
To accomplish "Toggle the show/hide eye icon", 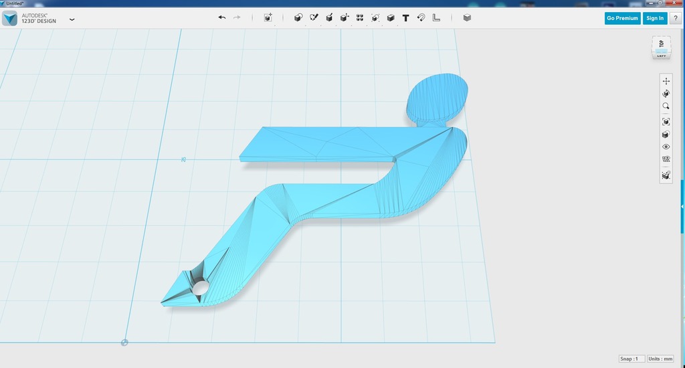I will point(666,147).
